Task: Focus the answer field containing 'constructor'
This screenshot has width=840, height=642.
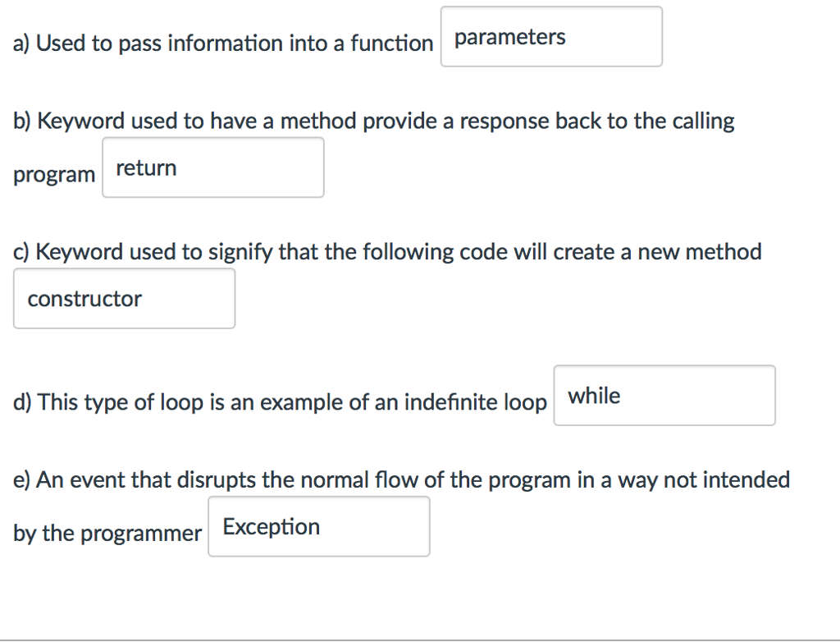Action: pyautogui.click(x=125, y=298)
